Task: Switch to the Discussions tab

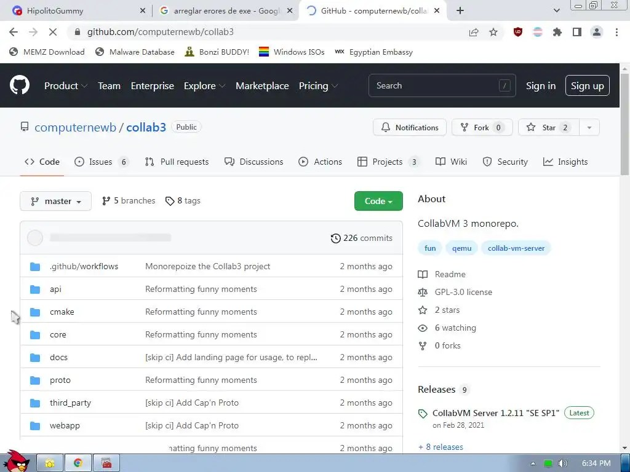Action: pyautogui.click(x=253, y=162)
